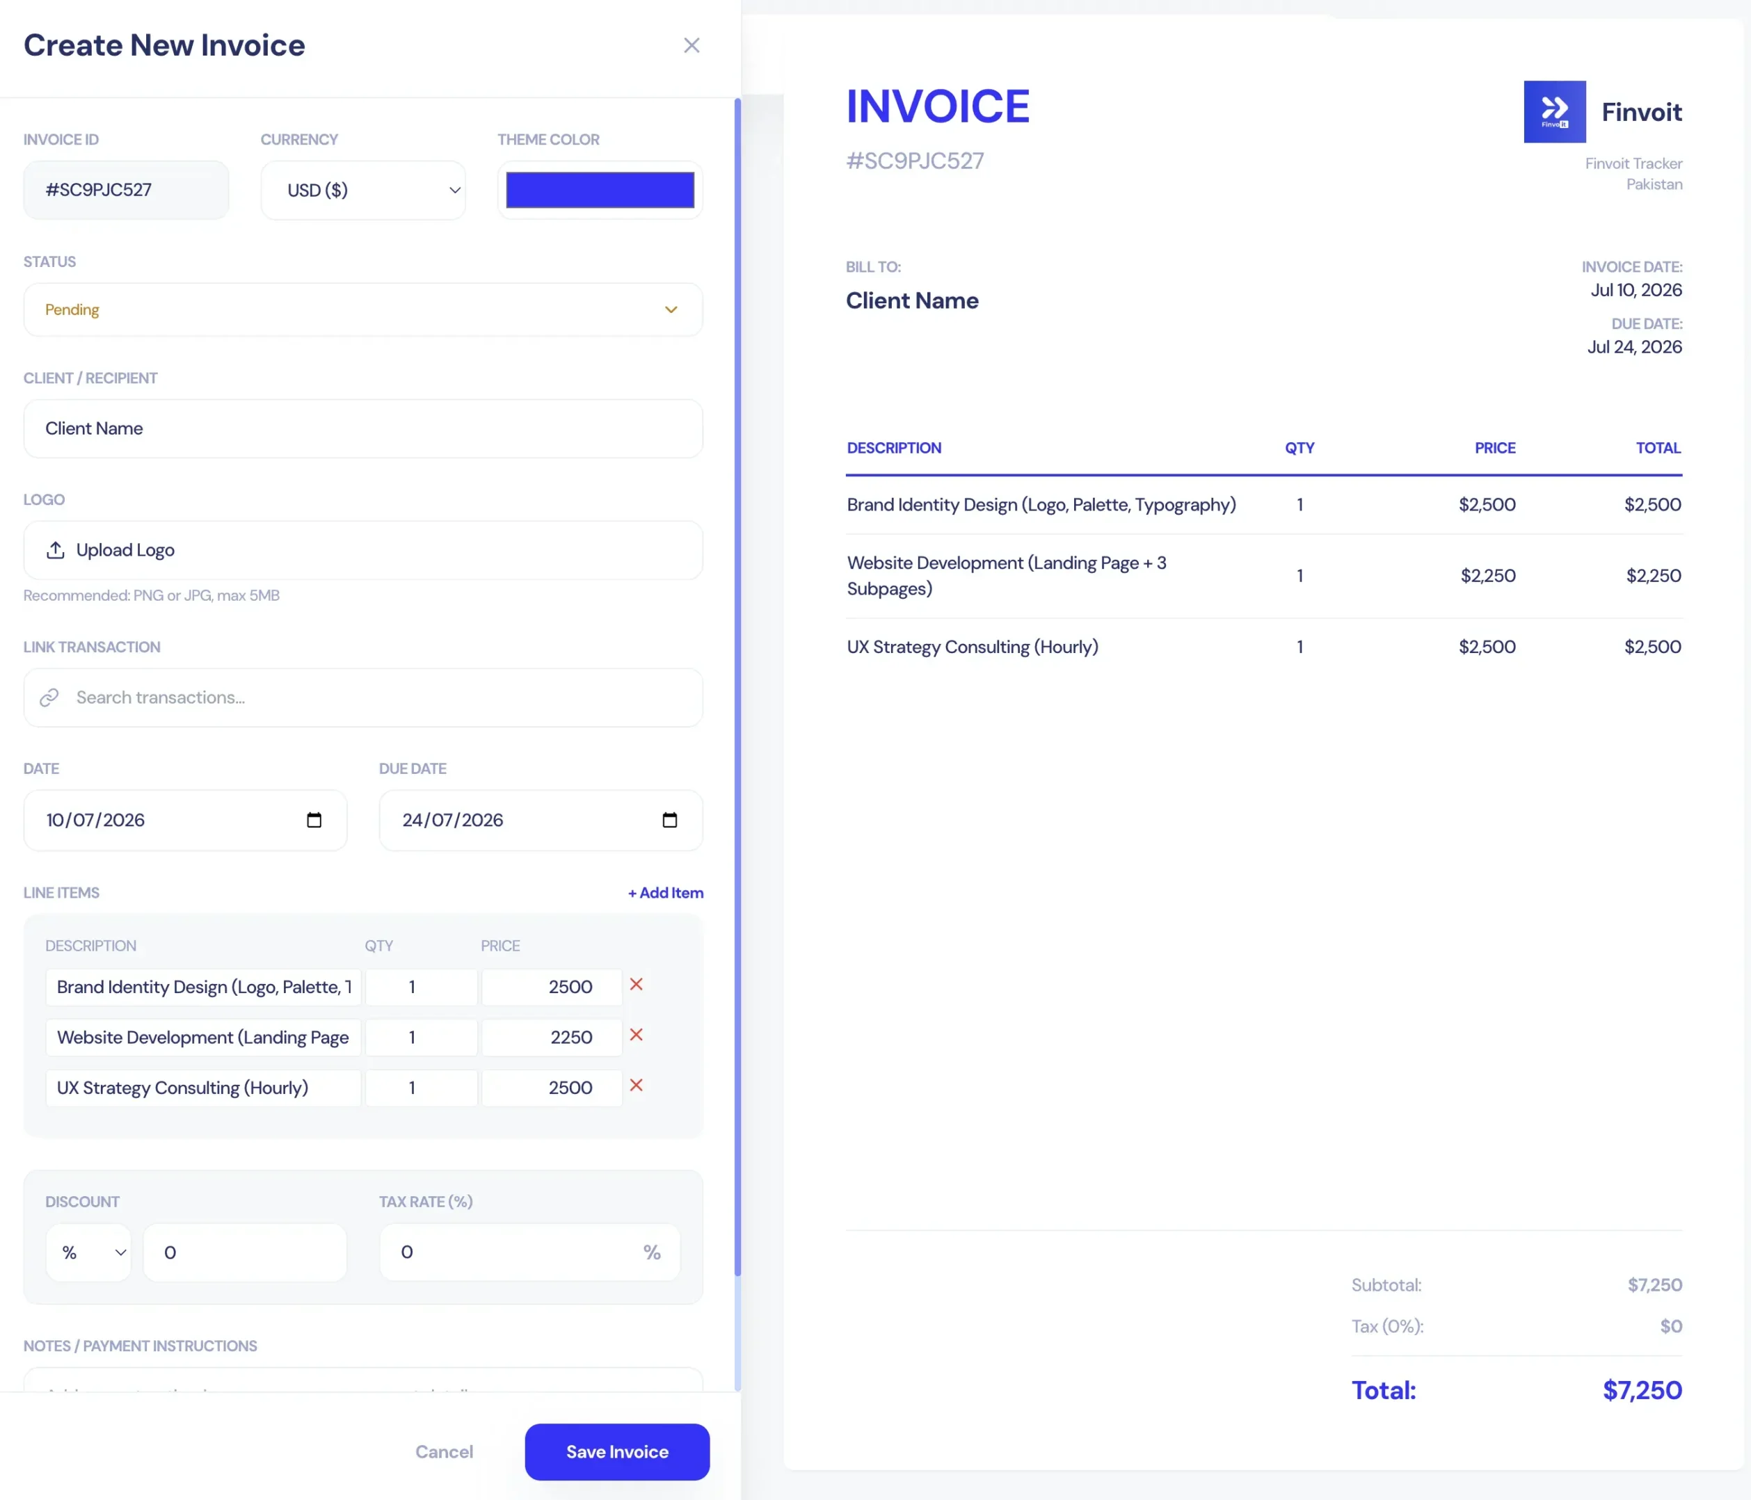
Task: Remove the Brand Identity Design line item
Action: (x=637, y=984)
